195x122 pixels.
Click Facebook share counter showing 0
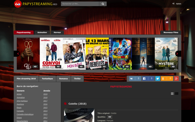pyautogui.click(x=151, y=79)
